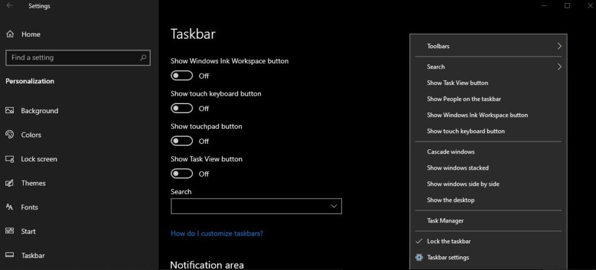Click the gear icon beside Taskbar settings

419,258
